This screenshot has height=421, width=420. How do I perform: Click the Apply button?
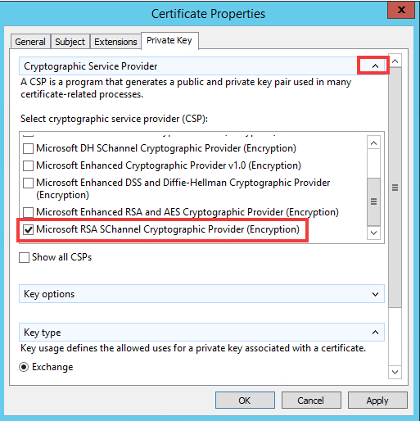[x=377, y=401]
